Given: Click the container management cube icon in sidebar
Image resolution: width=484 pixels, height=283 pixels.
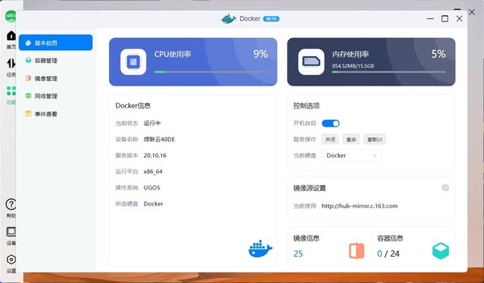Looking at the screenshot, I should pos(28,60).
